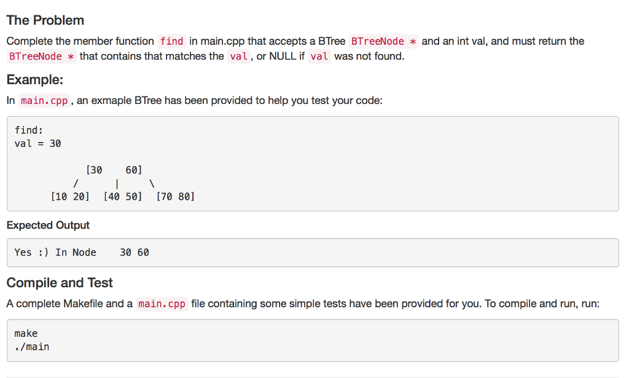629x378 pixels.
Task: Click './main' command in last code block
Action: [x=32, y=347]
